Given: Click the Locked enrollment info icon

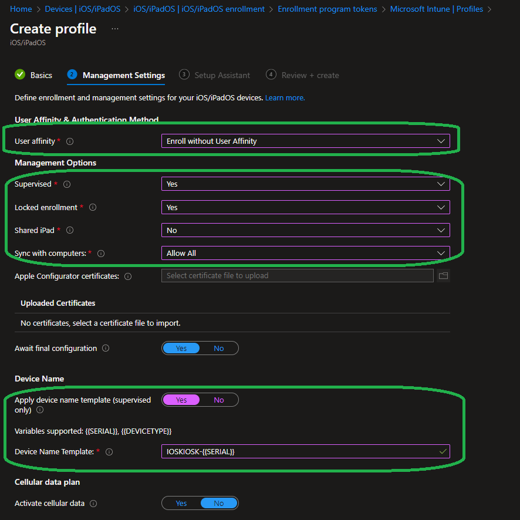Looking at the screenshot, I should 93,207.
